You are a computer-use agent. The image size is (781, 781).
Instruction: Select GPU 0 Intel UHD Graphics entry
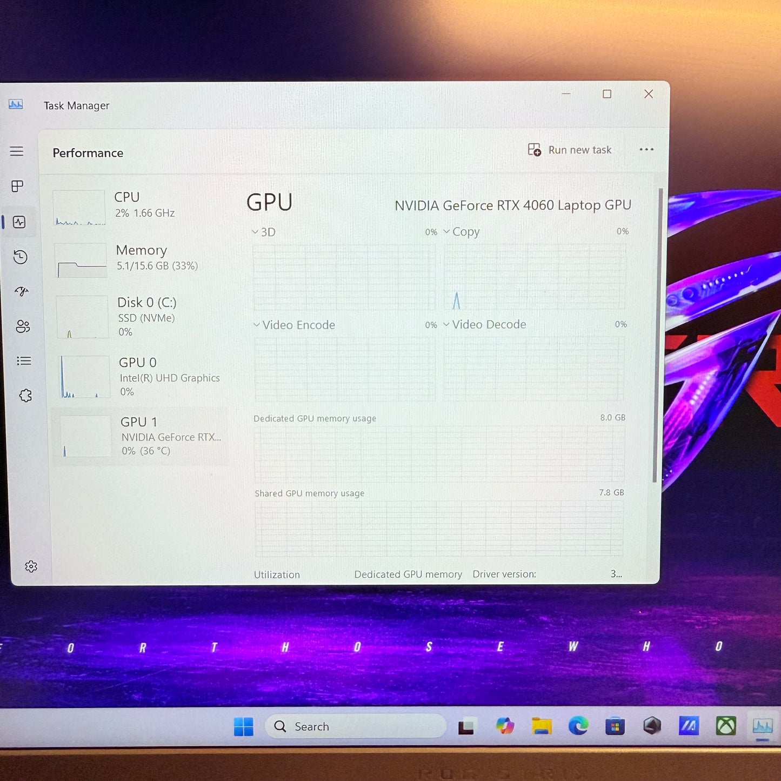coord(141,377)
